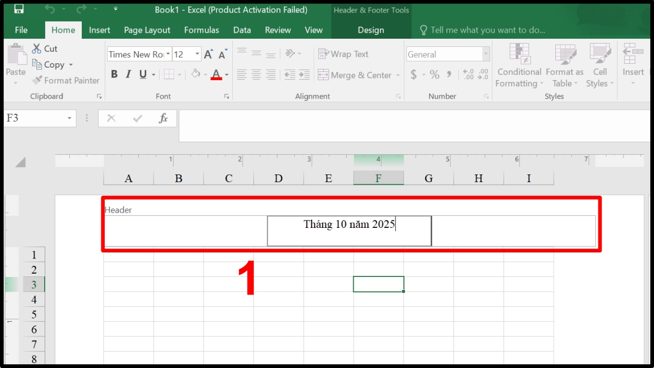Click the Percent Style icon
The height and width of the screenshot is (368, 654).
pos(433,75)
